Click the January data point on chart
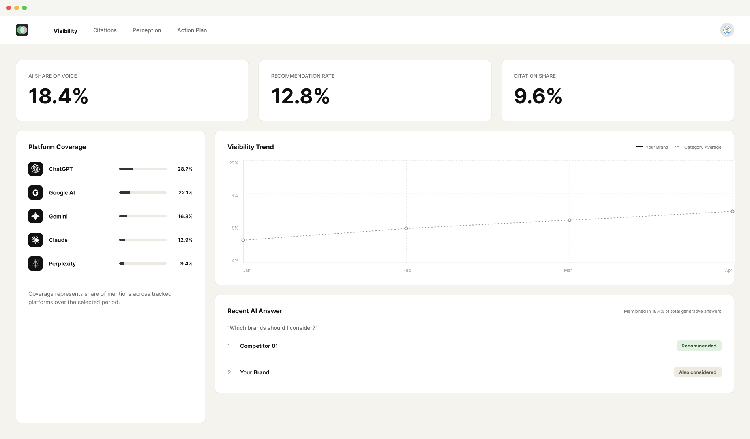The height and width of the screenshot is (439, 750). (x=243, y=240)
